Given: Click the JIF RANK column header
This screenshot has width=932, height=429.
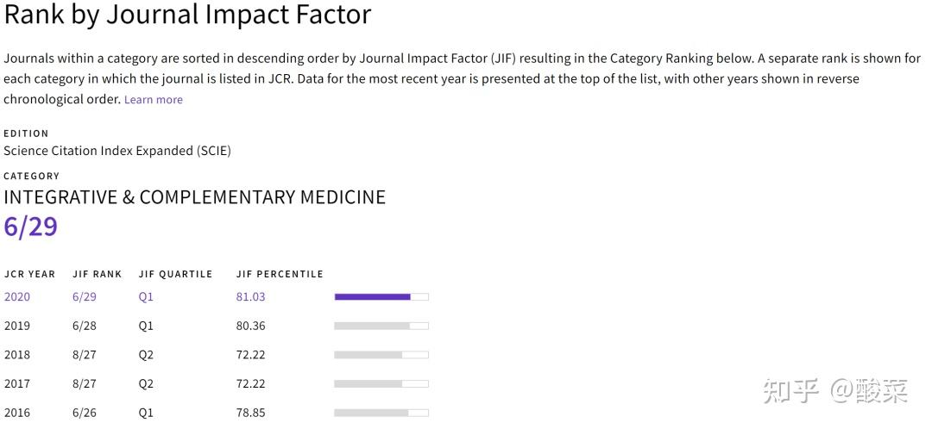Looking at the screenshot, I should [x=98, y=274].
